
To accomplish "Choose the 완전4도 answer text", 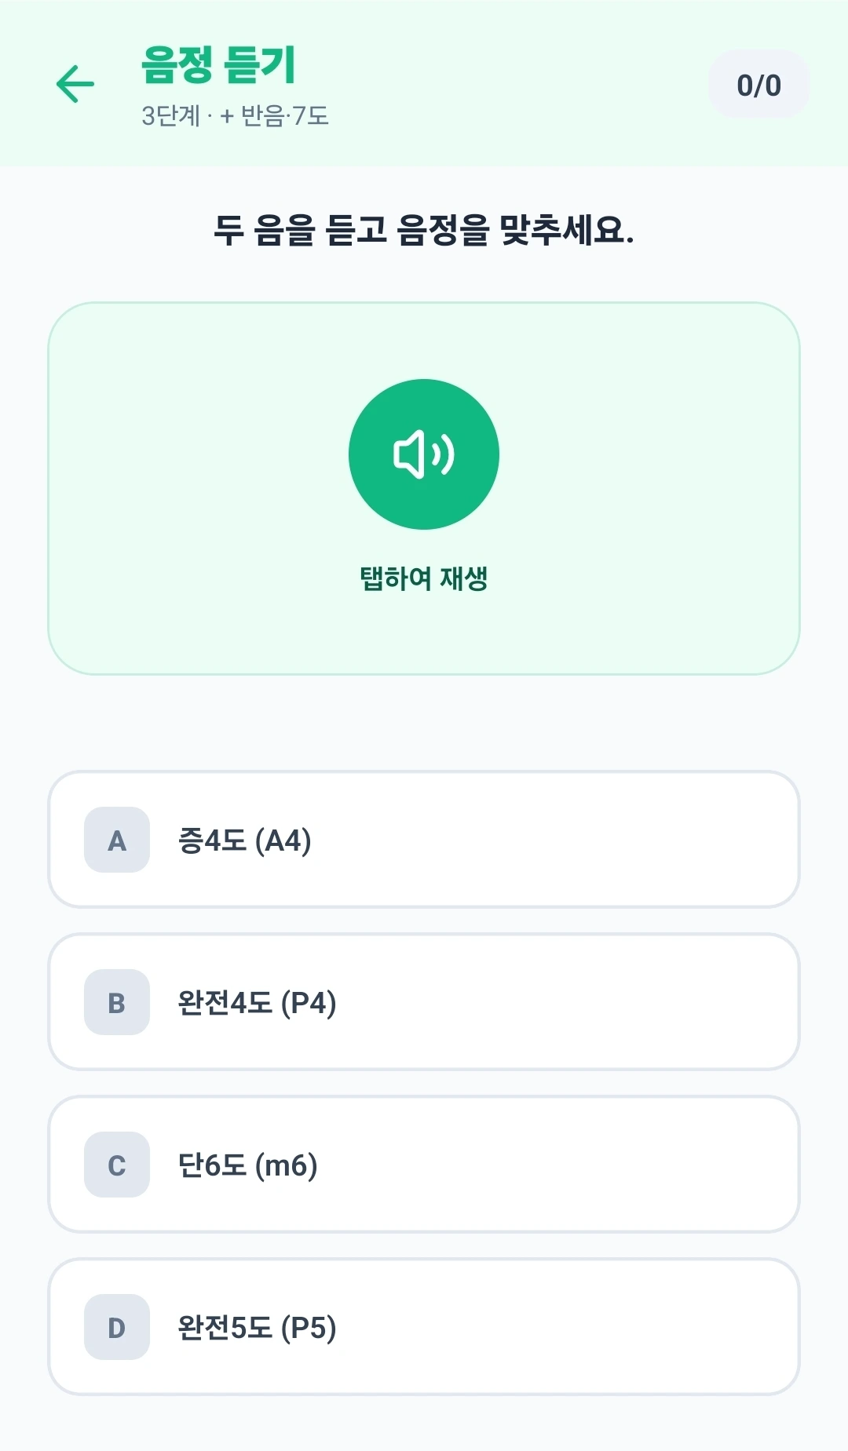I will 225,1003.
